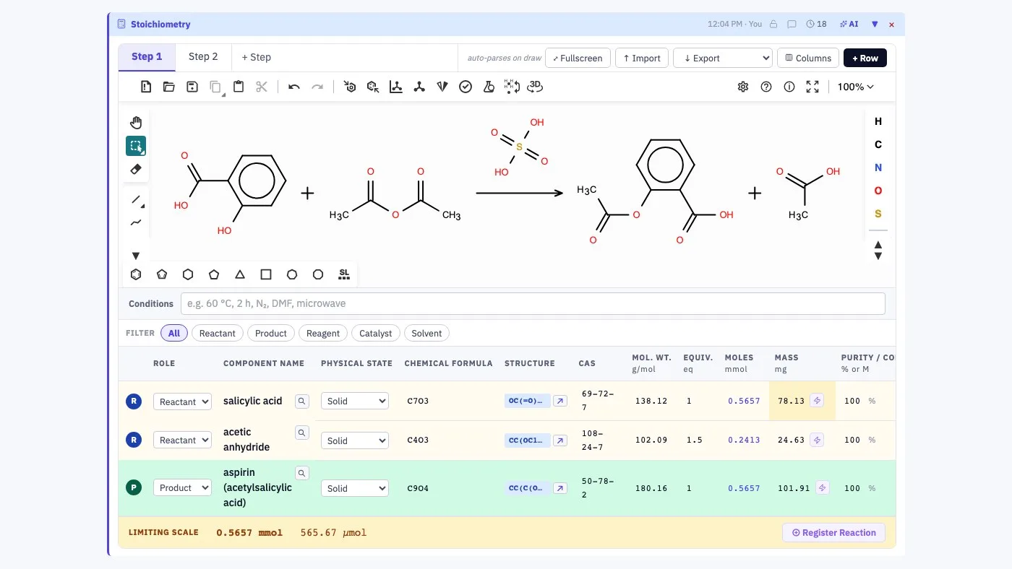
Task: Add a new step with + Step
Action: [x=257, y=57]
